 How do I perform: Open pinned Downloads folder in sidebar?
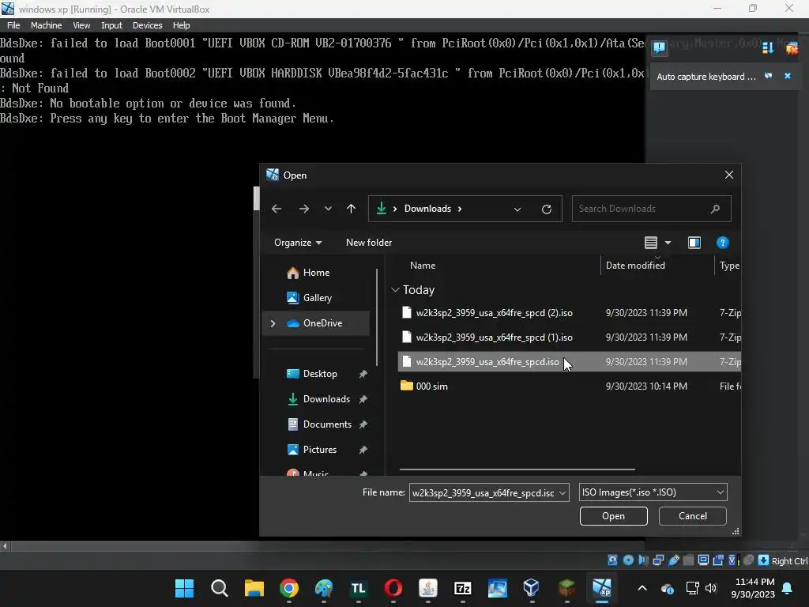coord(326,399)
